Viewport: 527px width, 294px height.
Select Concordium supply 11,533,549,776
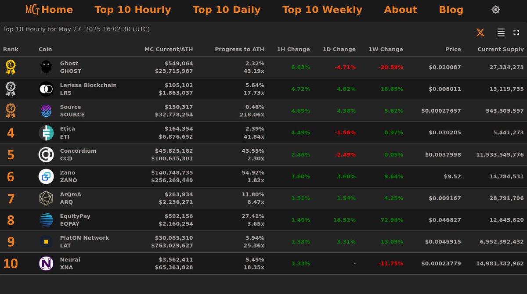[500, 154]
